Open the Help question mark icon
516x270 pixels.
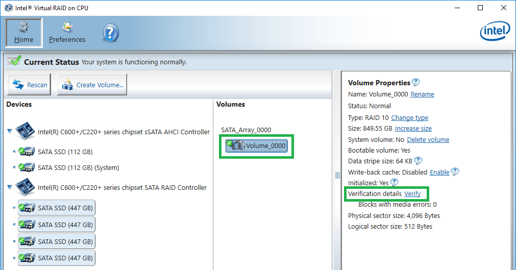(110, 33)
